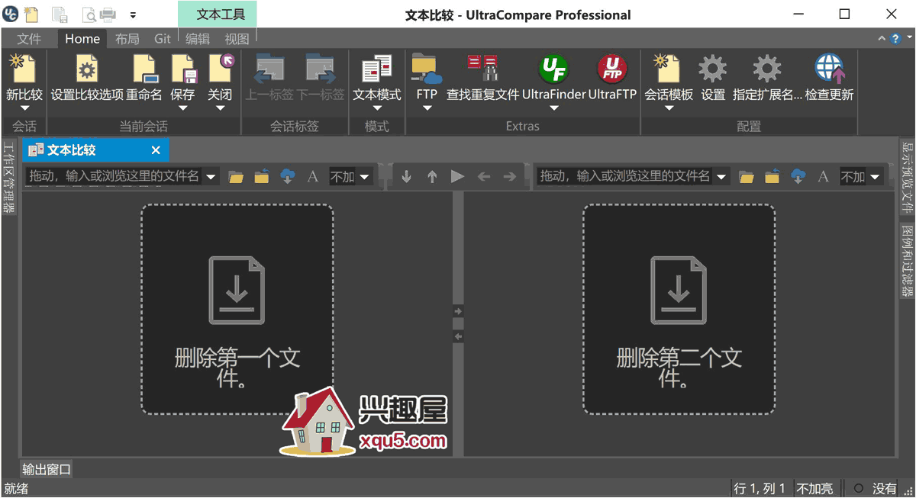Click the UltraCompare app logo in title bar
Viewport: 916px width, 498px height.
(x=11, y=14)
